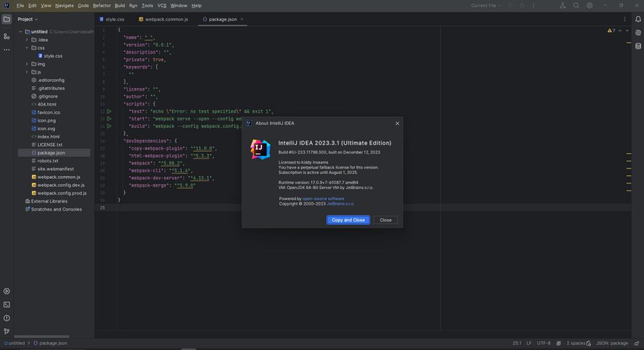This screenshot has width=644, height=350.
Task: Go to previous highlighted problem arrow
Action: pos(620,31)
